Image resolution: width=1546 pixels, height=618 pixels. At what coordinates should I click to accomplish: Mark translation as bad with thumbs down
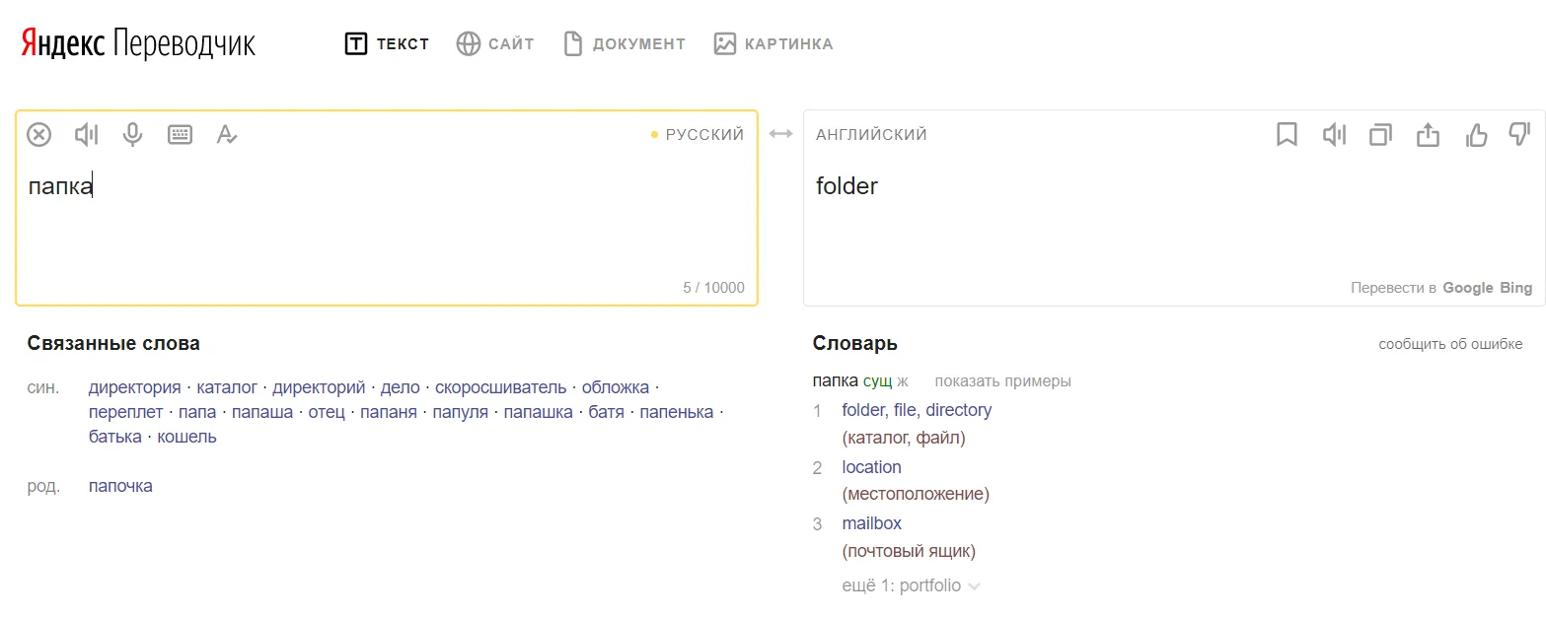[x=1518, y=134]
